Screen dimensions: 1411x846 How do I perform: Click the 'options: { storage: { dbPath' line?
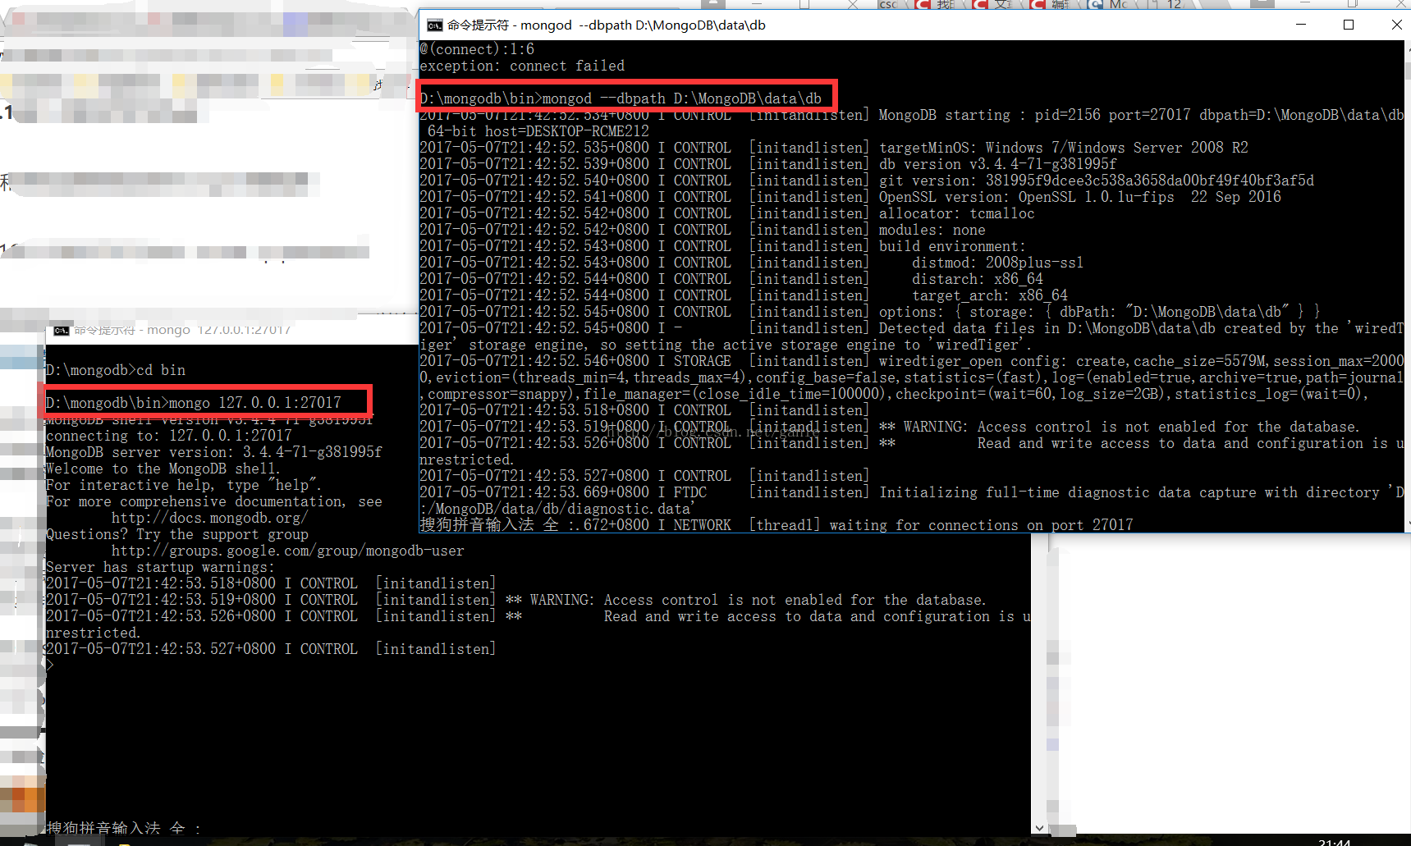[870, 312]
